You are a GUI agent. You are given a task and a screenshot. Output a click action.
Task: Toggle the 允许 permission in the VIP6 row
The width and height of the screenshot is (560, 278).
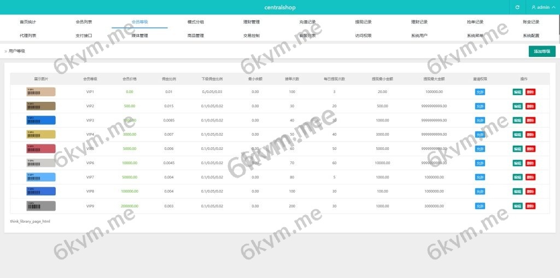(480, 163)
